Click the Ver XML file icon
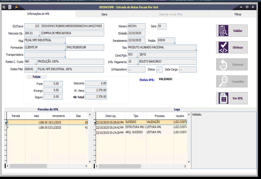This screenshot has width=261, height=179. pyautogui.click(x=223, y=98)
